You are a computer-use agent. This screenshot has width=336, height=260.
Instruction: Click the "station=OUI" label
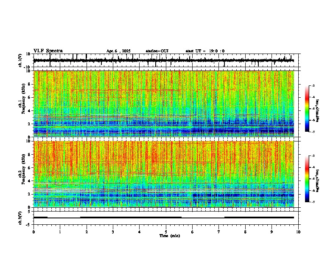tap(157, 51)
